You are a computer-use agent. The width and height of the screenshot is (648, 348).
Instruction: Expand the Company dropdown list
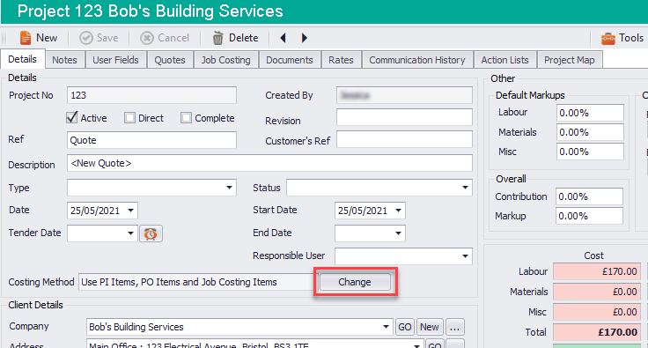click(x=386, y=327)
